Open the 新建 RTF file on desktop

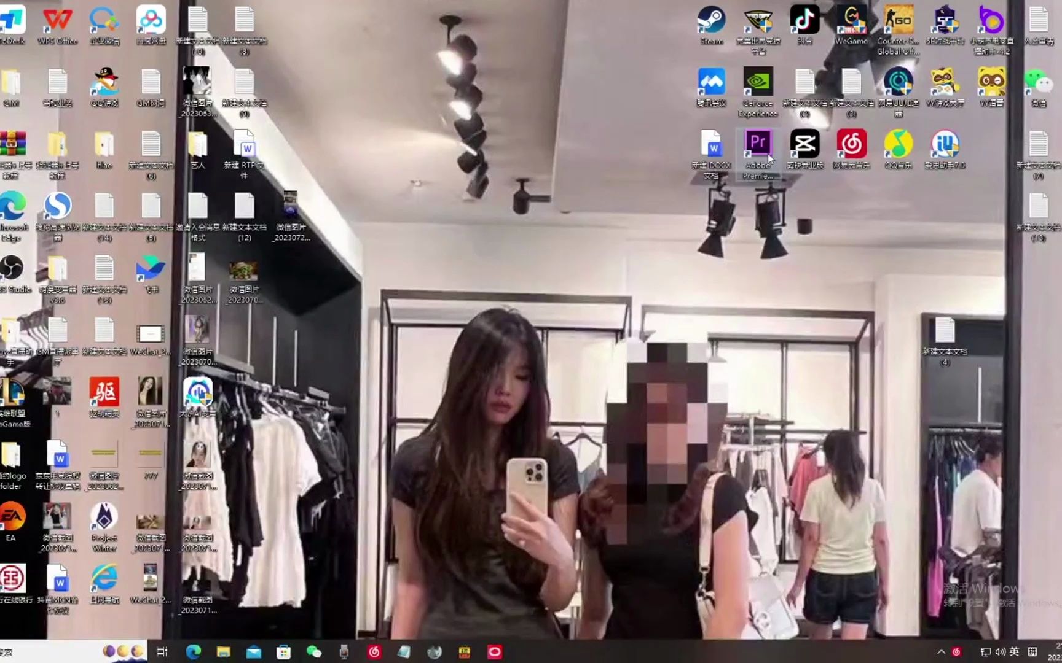[244, 154]
